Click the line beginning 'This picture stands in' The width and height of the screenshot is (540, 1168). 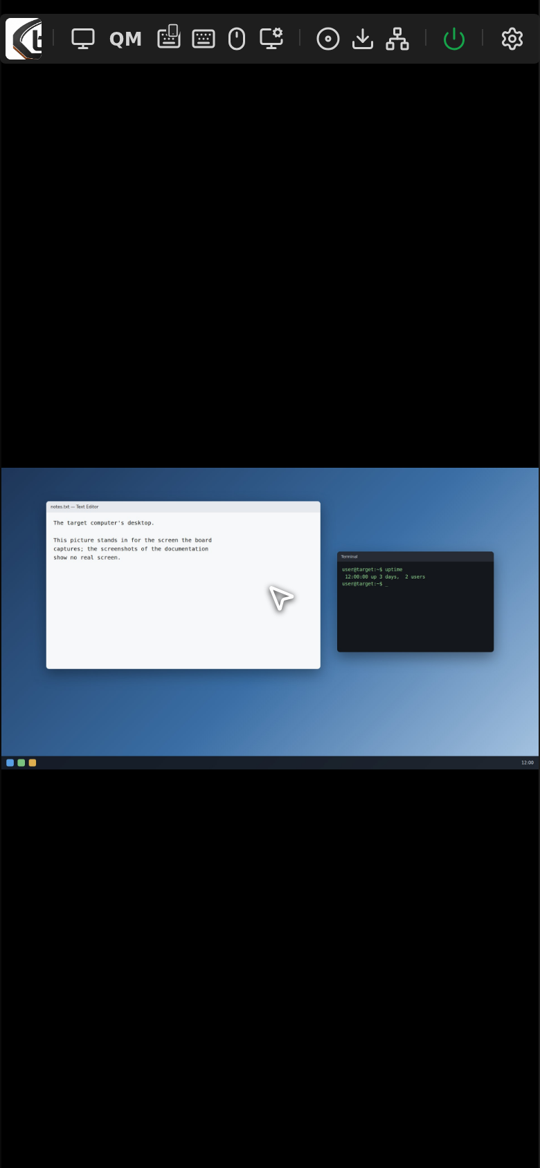(133, 540)
